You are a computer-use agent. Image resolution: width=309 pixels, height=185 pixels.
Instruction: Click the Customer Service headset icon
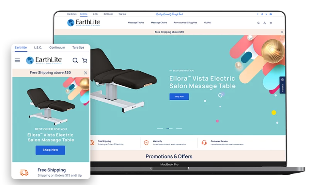(x=204, y=143)
